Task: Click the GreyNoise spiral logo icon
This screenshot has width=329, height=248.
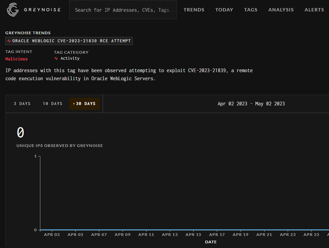Action: pos(13,10)
